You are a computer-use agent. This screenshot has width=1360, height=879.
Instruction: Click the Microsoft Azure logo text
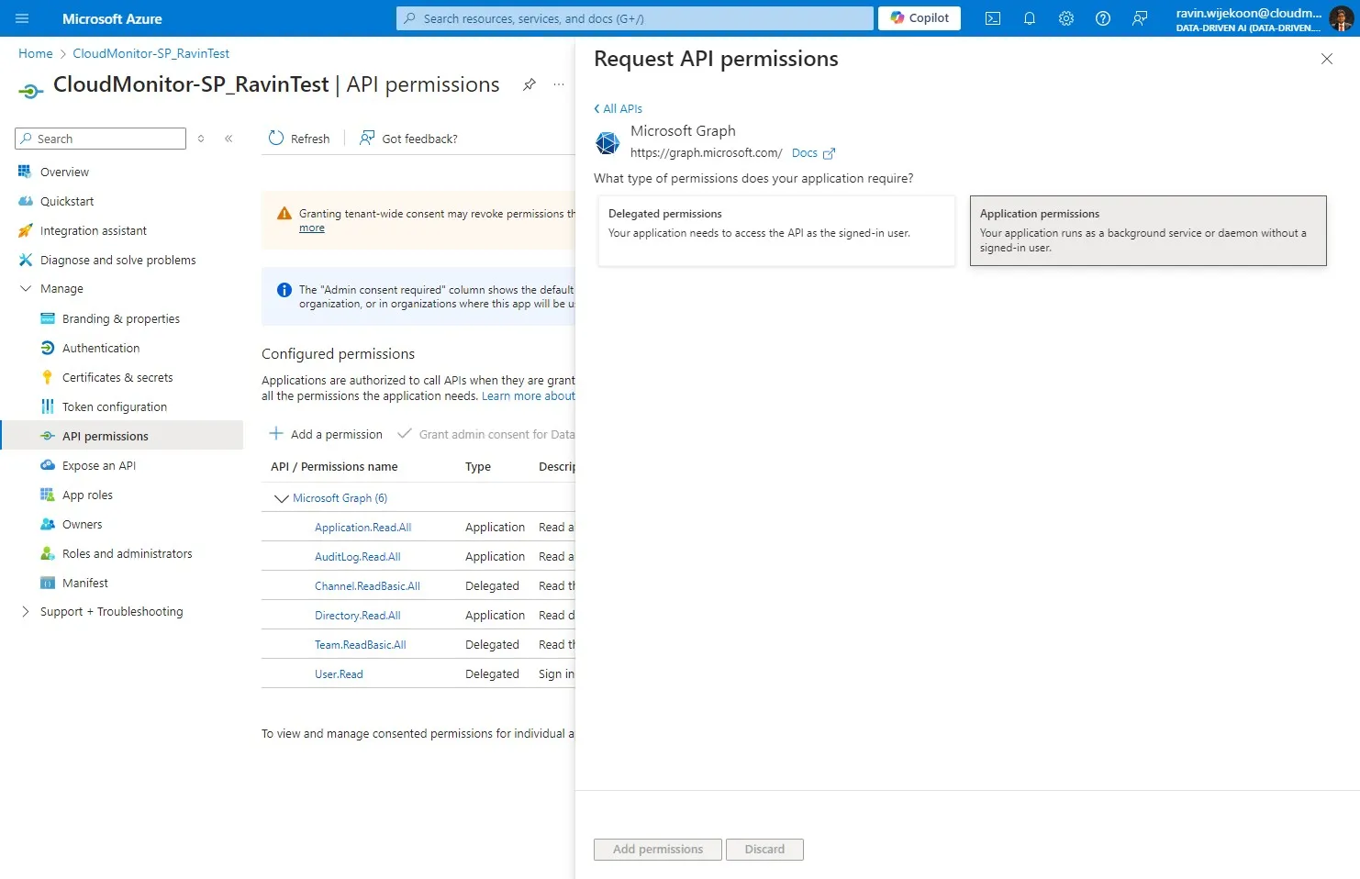pos(112,18)
